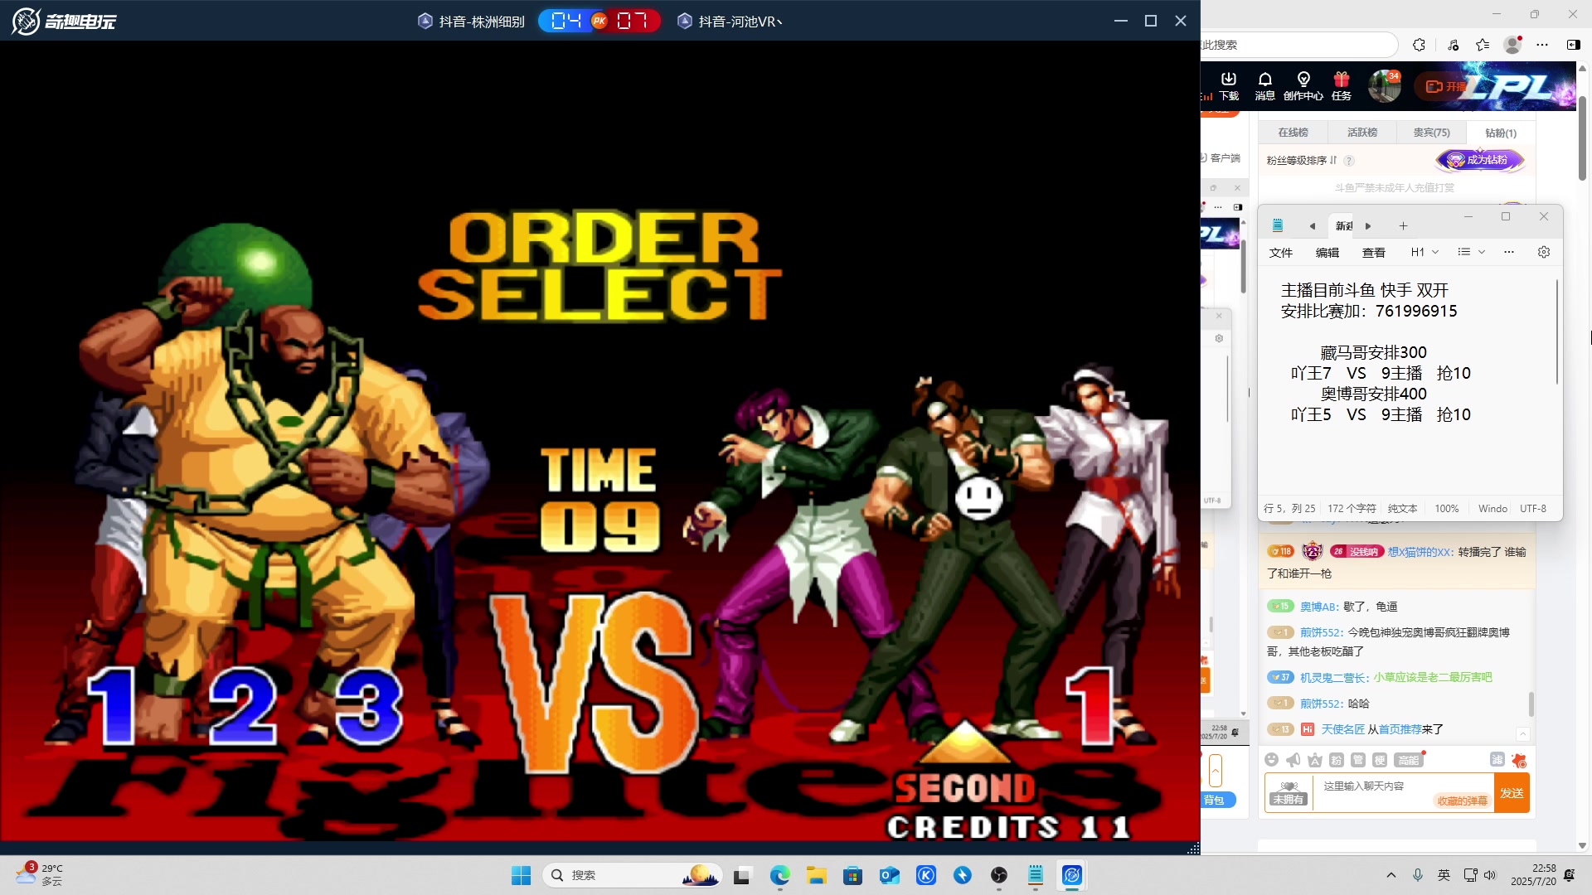Click the 粉 fan badge icon in chat toolbar
This screenshot has width=1592, height=895.
1337,760
